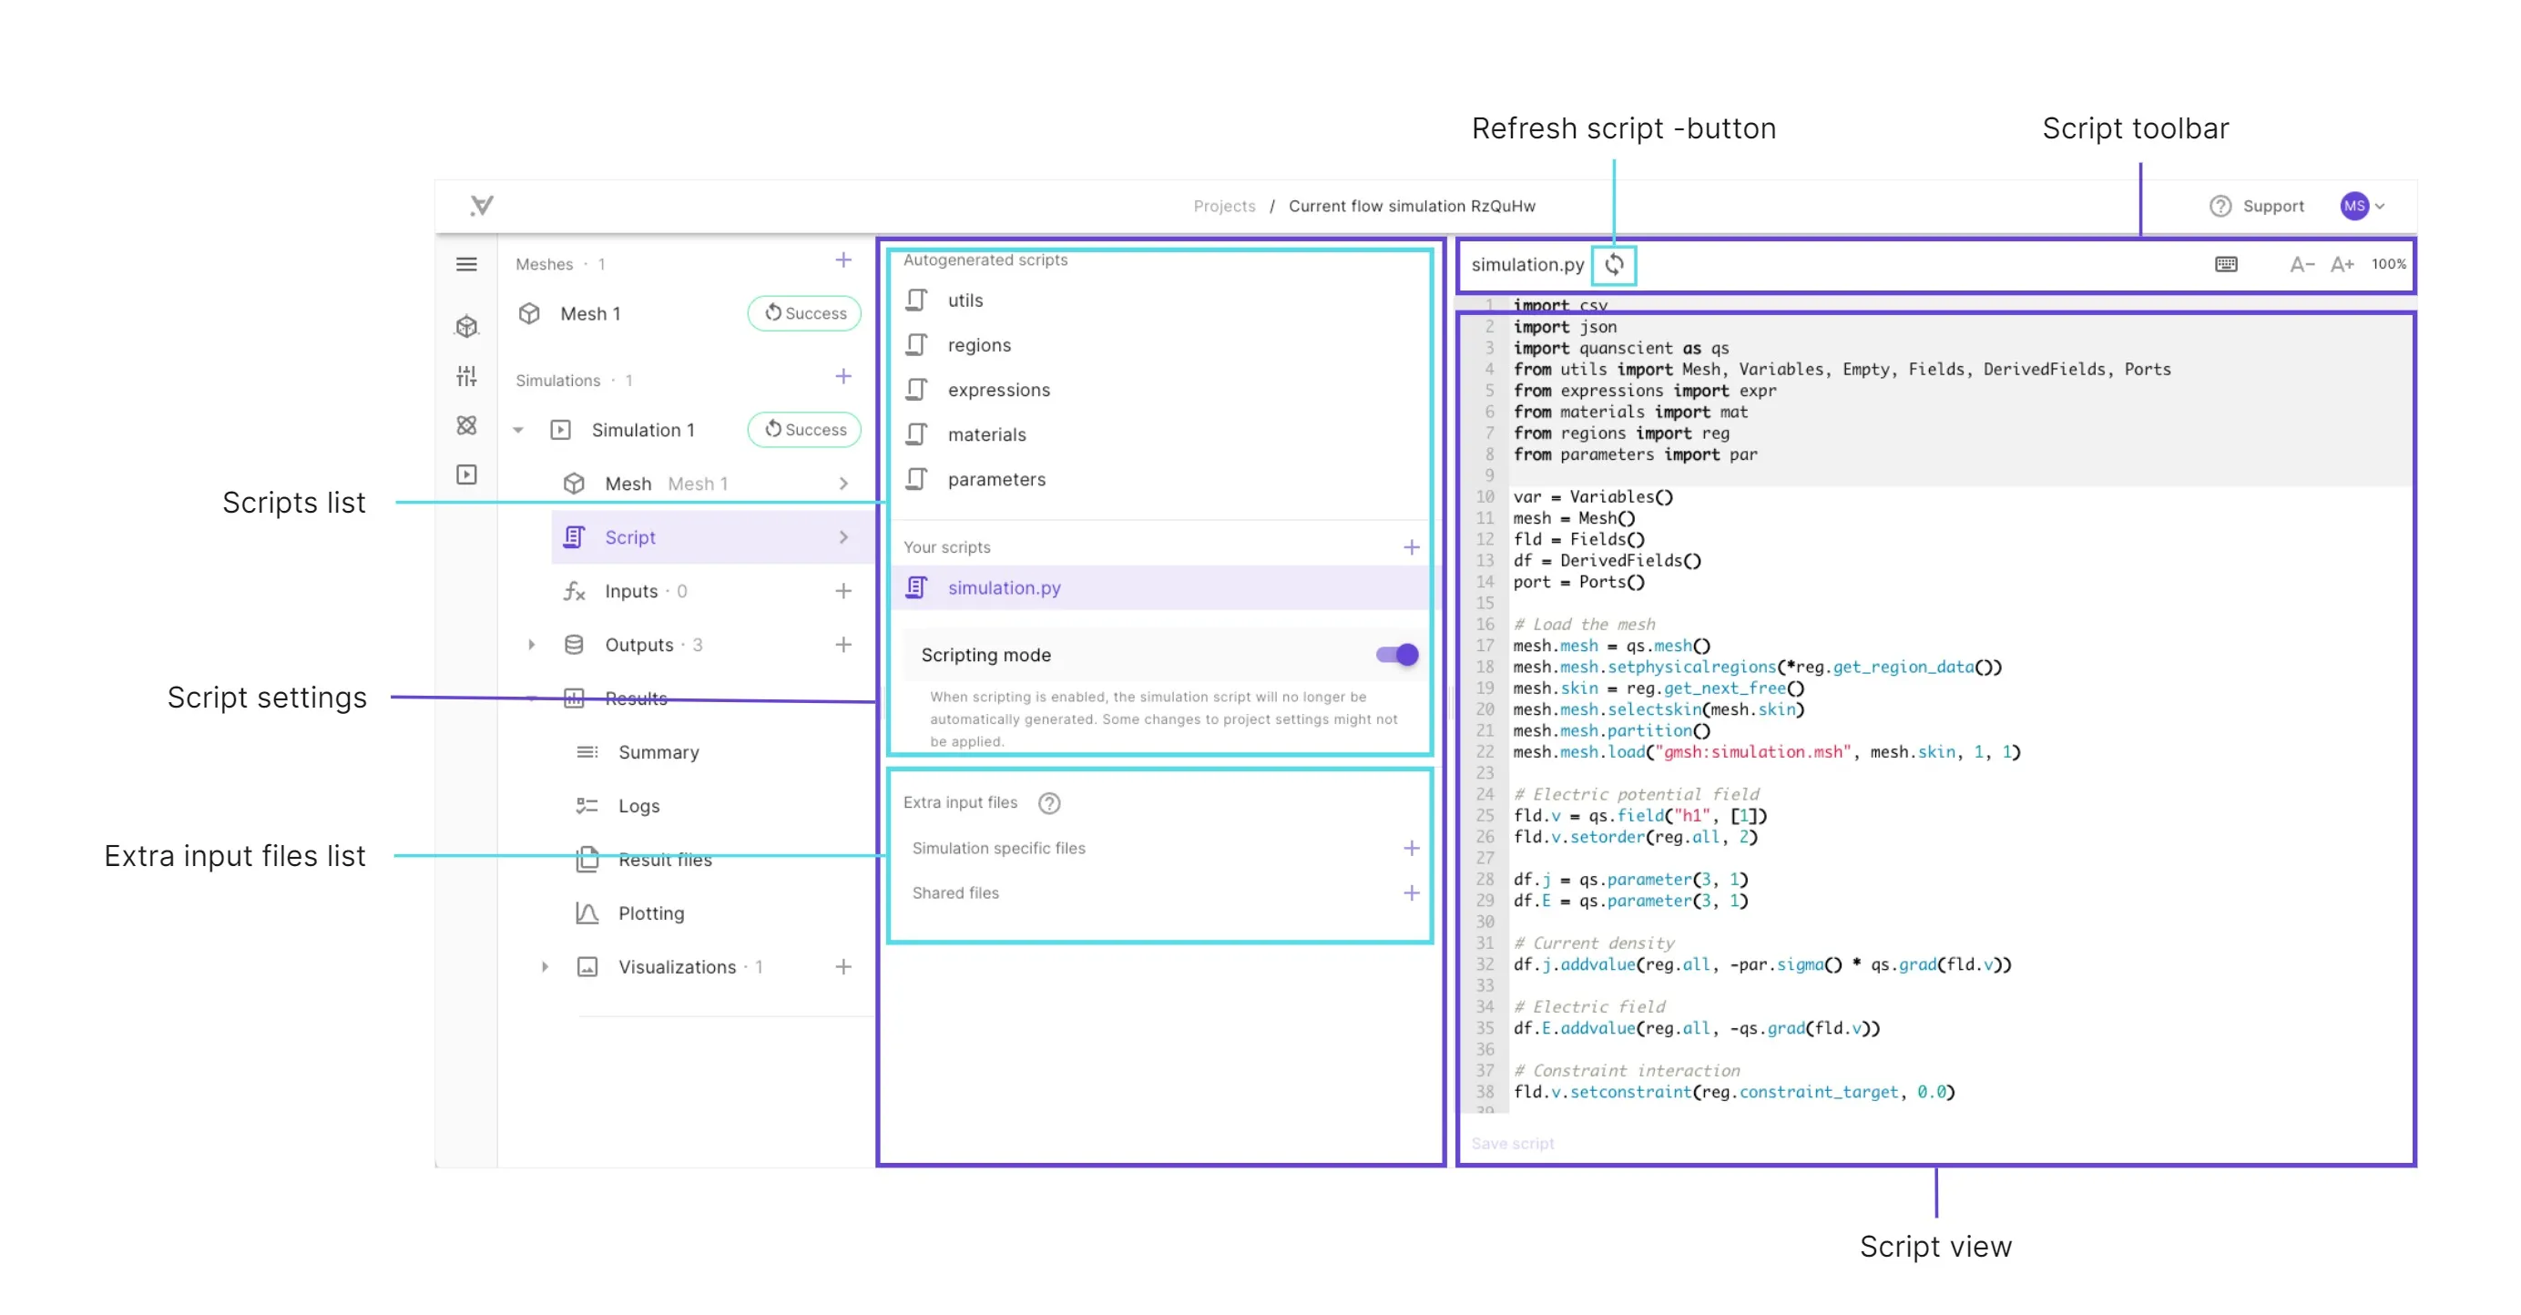The image size is (2521, 1315).
Task: Click the Simulation 1 play icon
Action: (561, 430)
